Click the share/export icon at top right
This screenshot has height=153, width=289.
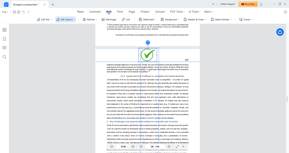tap(285, 12)
